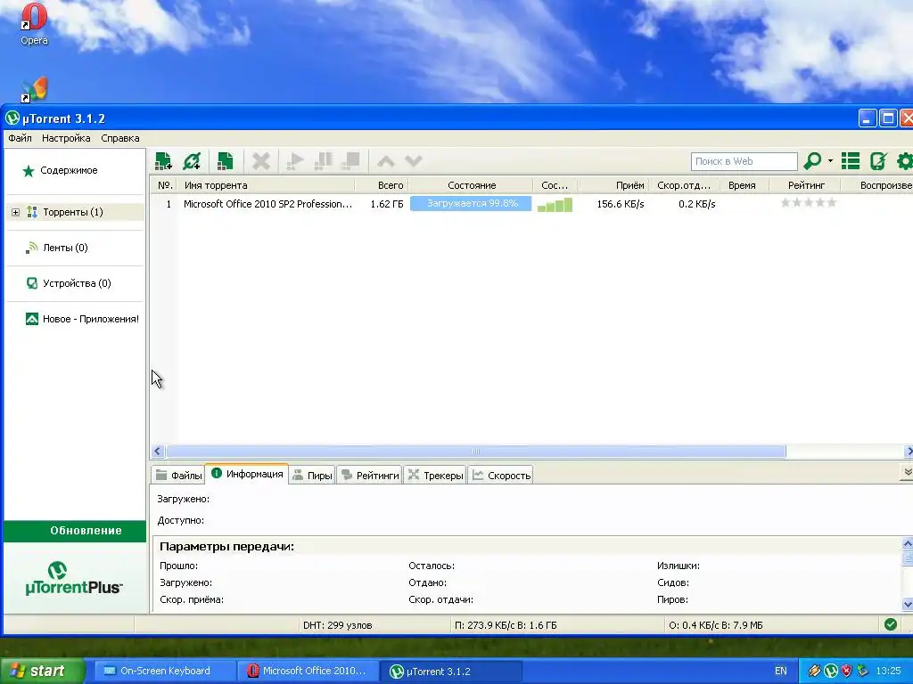Click the RSS feed Ленты icon
The height and width of the screenshot is (684, 913).
click(x=31, y=248)
